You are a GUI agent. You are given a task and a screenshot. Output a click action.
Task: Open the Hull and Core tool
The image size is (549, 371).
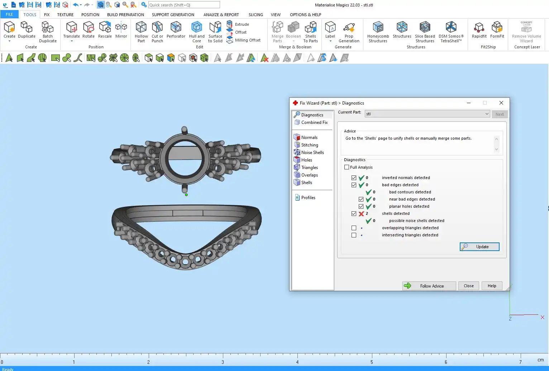[196, 32]
